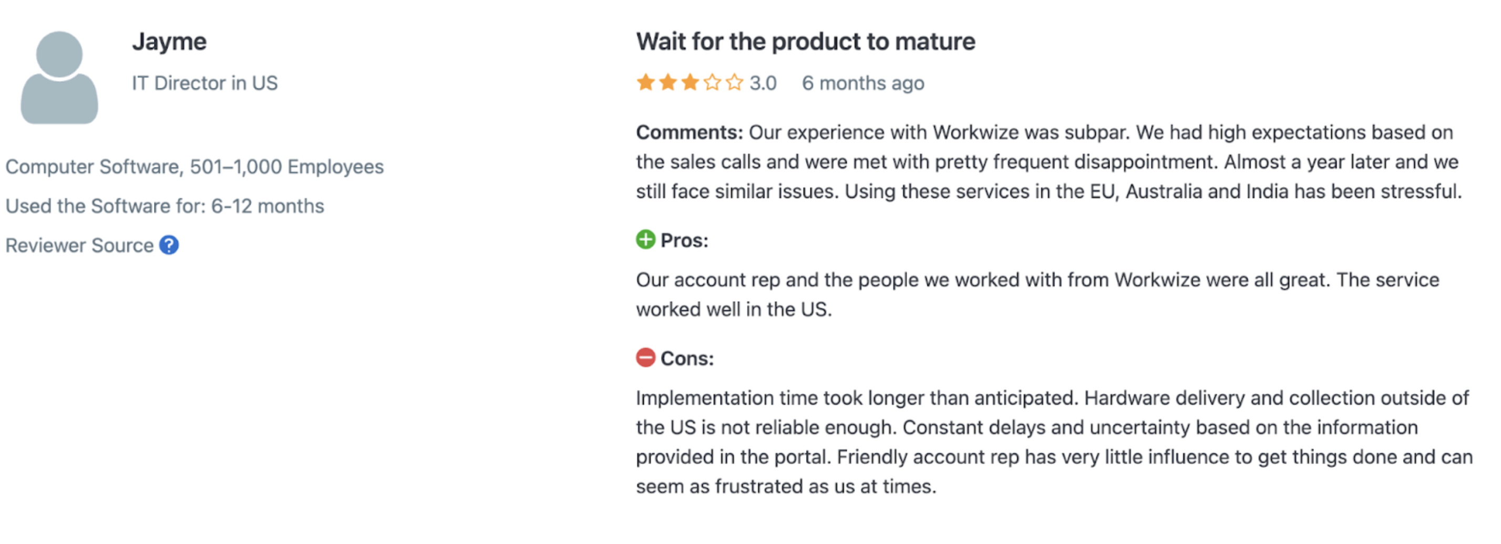
Task: Click the reviewer name Jayme
Action: tap(169, 42)
